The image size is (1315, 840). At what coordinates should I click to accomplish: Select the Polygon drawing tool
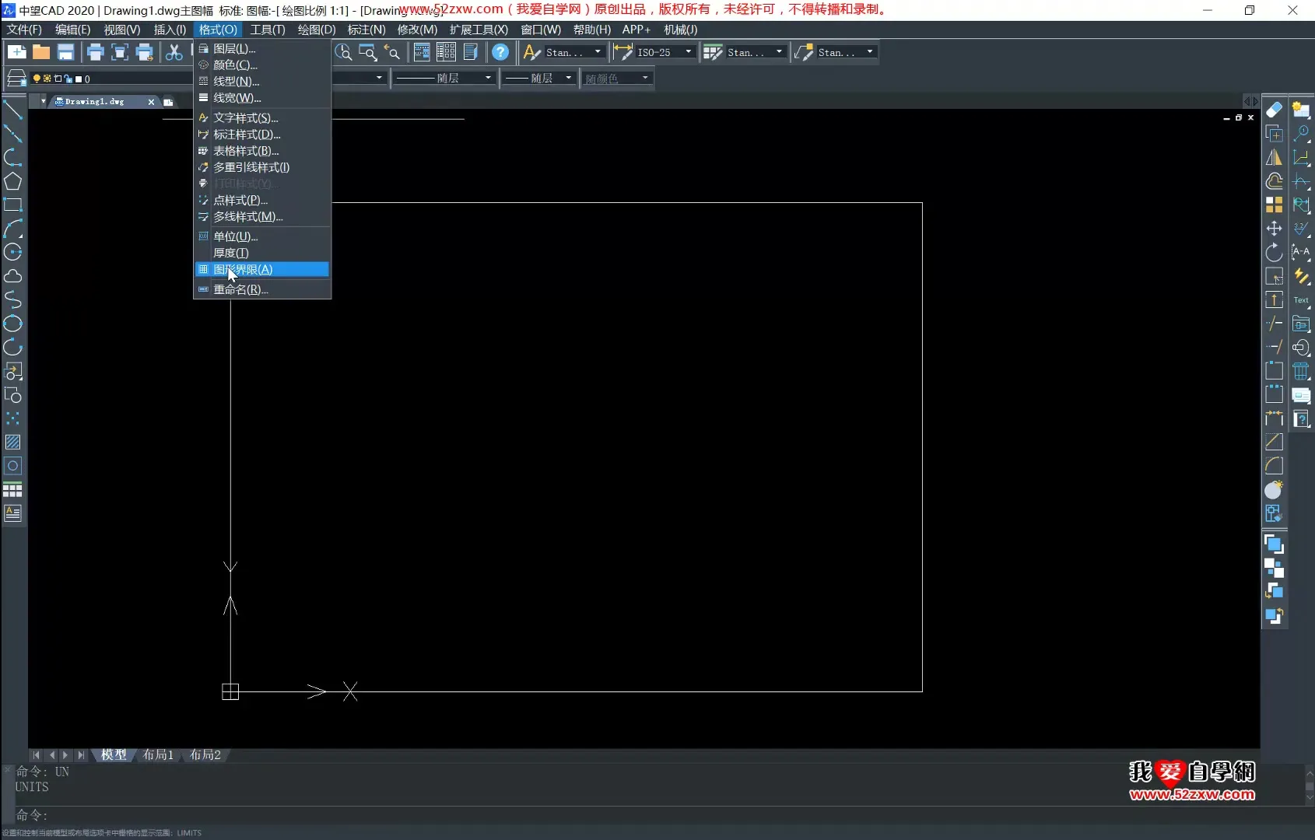[x=13, y=181]
